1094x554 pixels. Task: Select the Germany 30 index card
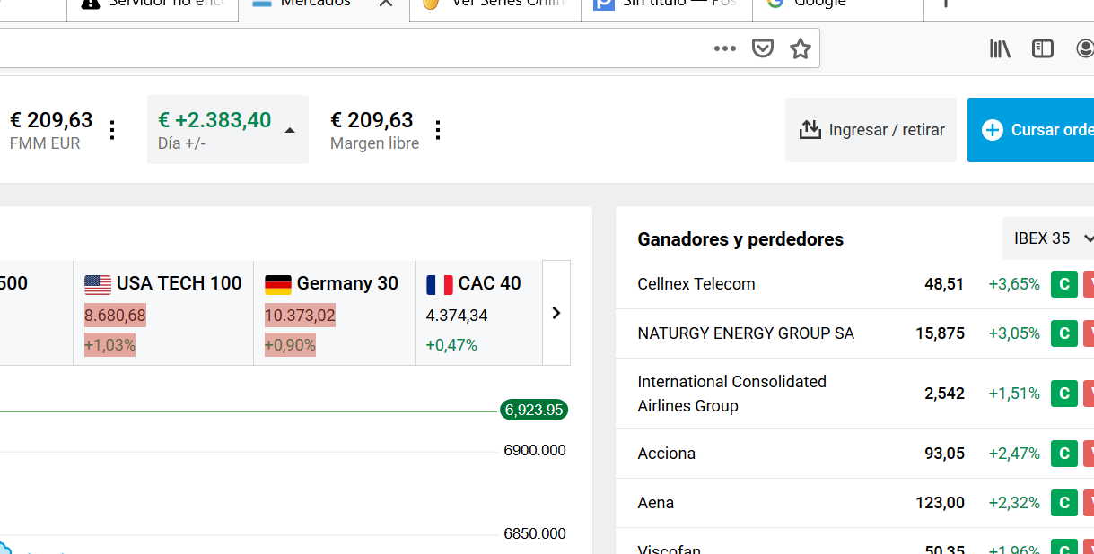[334, 313]
